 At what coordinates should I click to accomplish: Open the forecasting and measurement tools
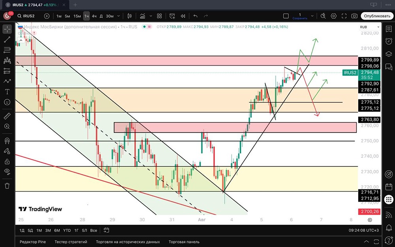(7, 71)
